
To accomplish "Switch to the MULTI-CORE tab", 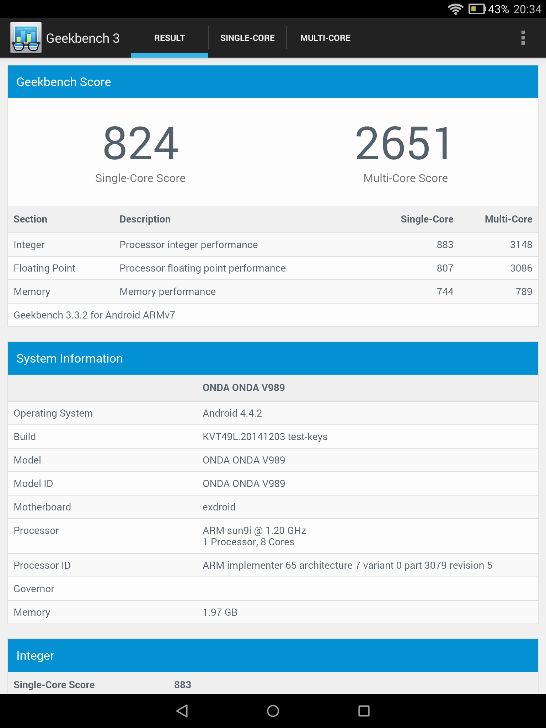I will [325, 38].
